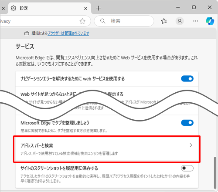Maximize the Edge browser window
218x192 pixels.
194,7
